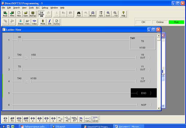Open the Backup tool in toolbar

pos(33,14)
